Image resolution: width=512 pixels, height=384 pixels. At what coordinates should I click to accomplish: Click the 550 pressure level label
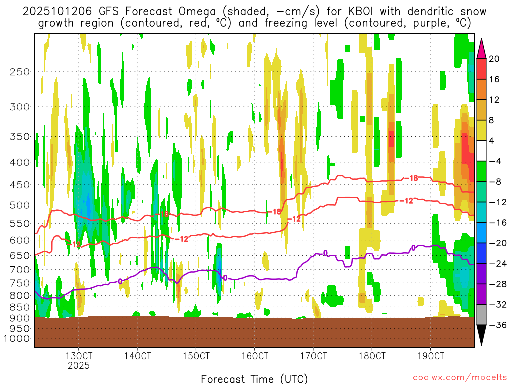point(20,223)
